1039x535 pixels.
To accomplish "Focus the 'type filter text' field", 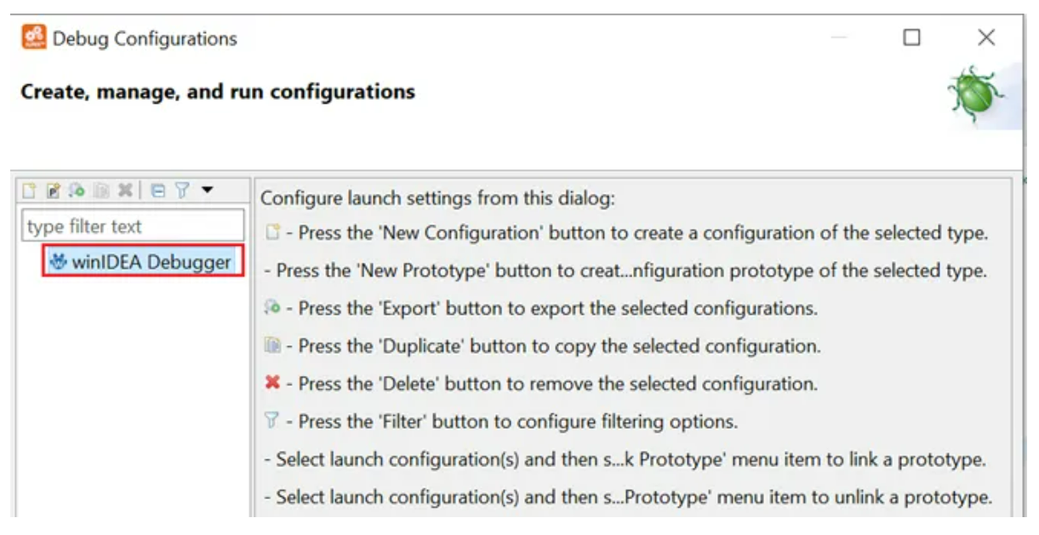I will 133,226.
